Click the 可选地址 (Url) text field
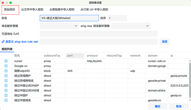 click(x=99, y=34)
